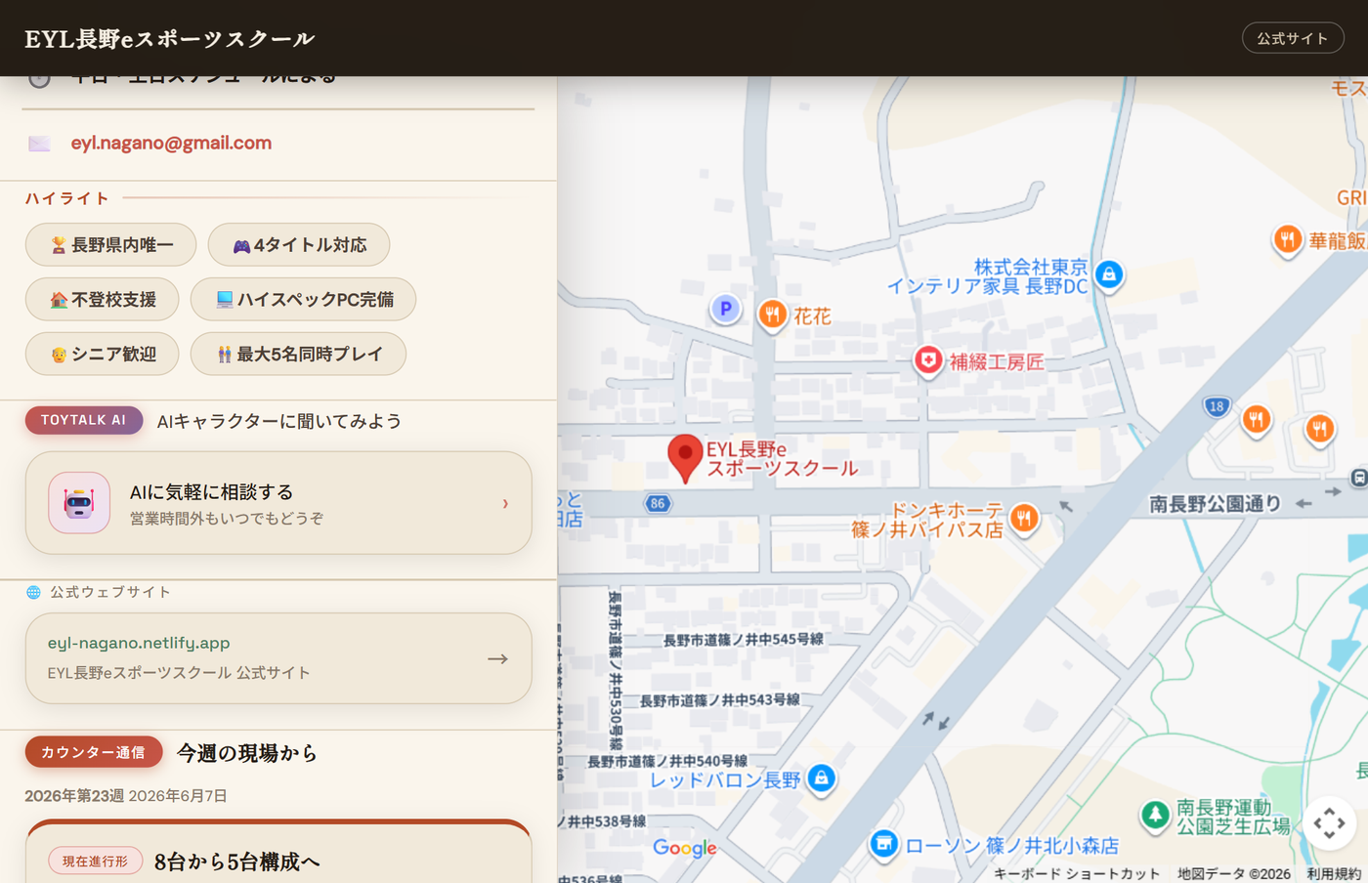
Task: Click the restaurant marker next to route 18
Action: pyautogui.click(x=1256, y=420)
